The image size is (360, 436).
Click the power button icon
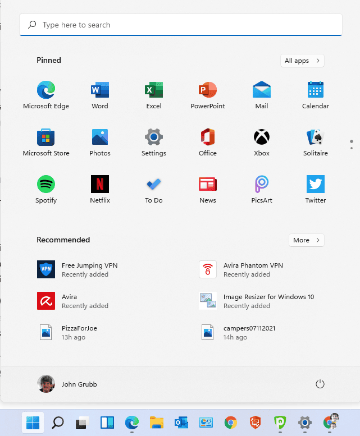(320, 384)
